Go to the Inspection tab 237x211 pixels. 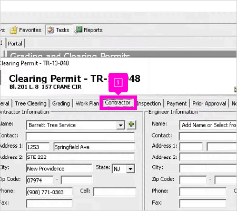click(149, 103)
